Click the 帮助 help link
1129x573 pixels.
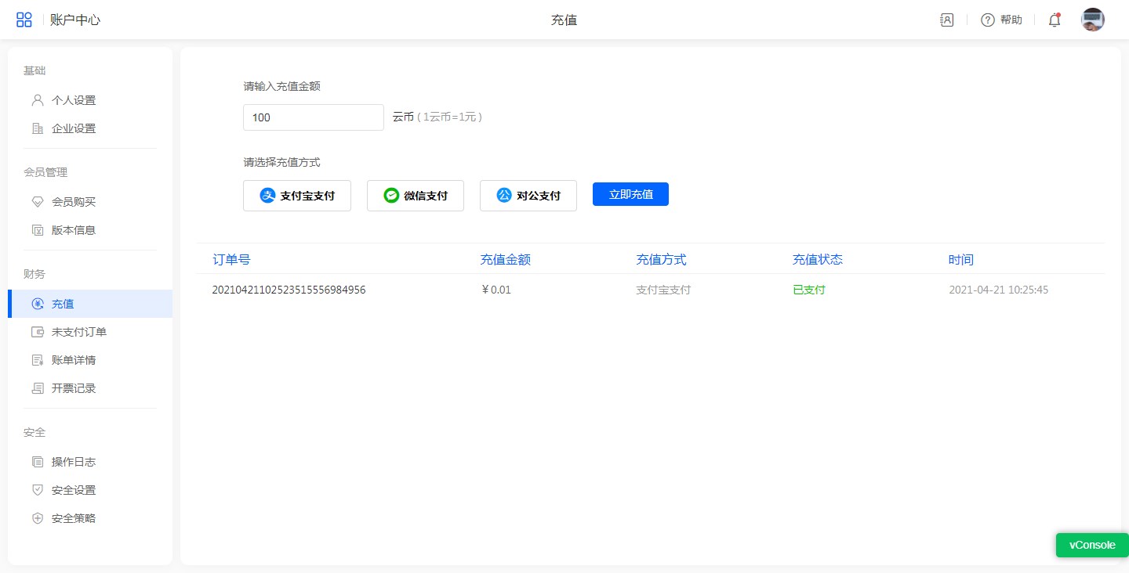pos(1002,20)
